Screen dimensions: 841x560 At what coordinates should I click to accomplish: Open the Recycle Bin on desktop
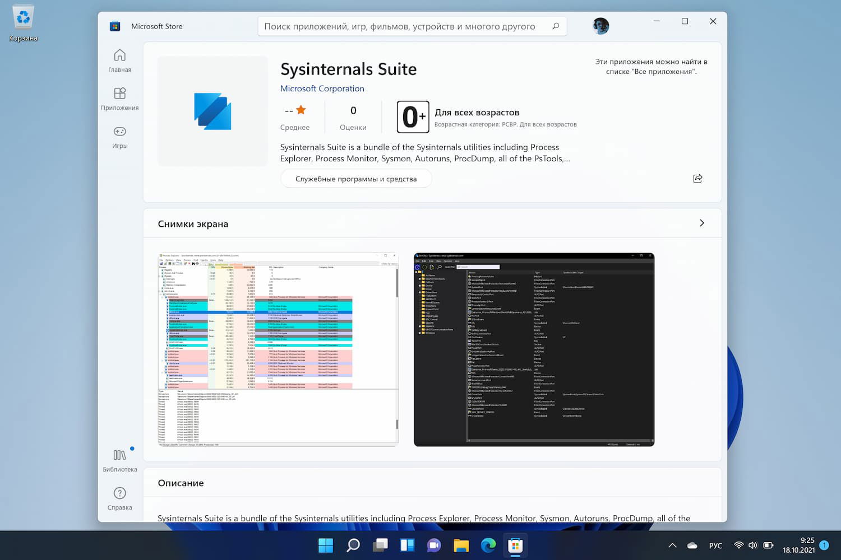23,24
